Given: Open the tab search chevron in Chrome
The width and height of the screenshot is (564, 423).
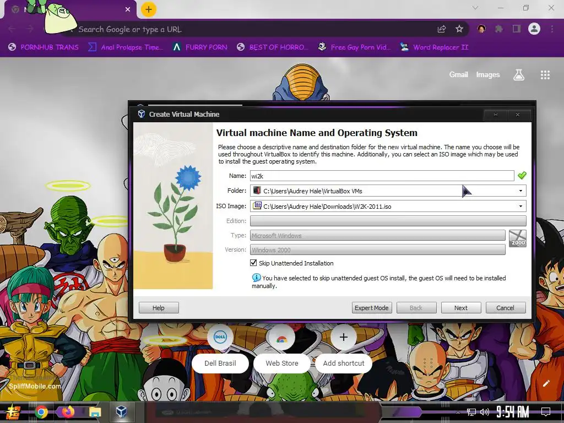Looking at the screenshot, I should 475,8.
